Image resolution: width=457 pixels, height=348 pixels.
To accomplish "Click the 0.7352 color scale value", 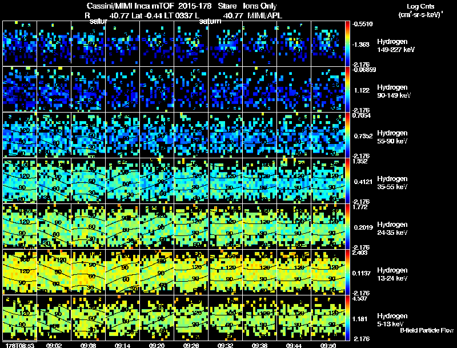I will tap(363, 136).
